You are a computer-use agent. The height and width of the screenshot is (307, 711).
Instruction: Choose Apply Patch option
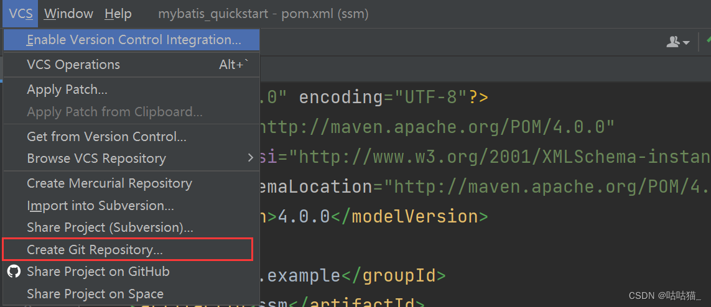coord(131,89)
